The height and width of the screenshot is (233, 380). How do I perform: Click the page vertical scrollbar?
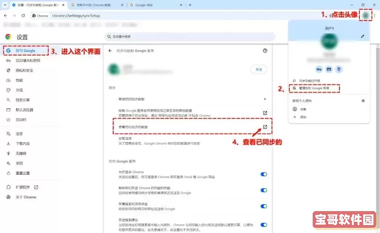pyautogui.click(x=378, y=138)
